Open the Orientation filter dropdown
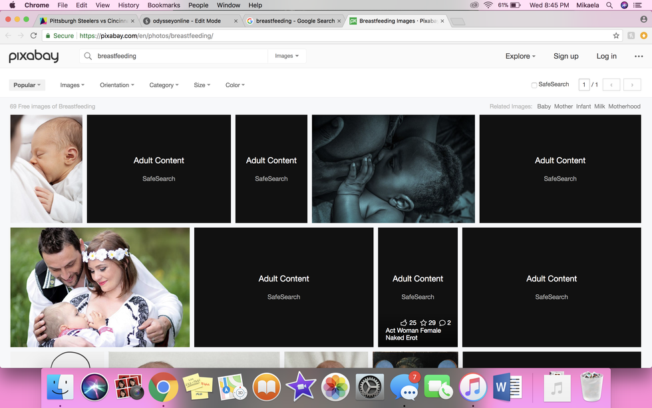Screen dimensions: 652x408 point(116,85)
